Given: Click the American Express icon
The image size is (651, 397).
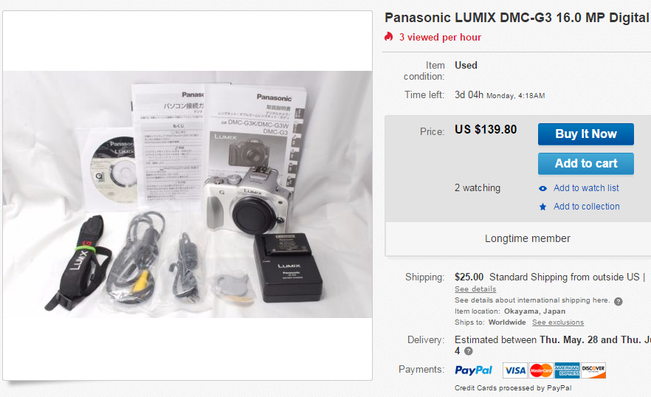Looking at the screenshot, I should tap(567, 370).
